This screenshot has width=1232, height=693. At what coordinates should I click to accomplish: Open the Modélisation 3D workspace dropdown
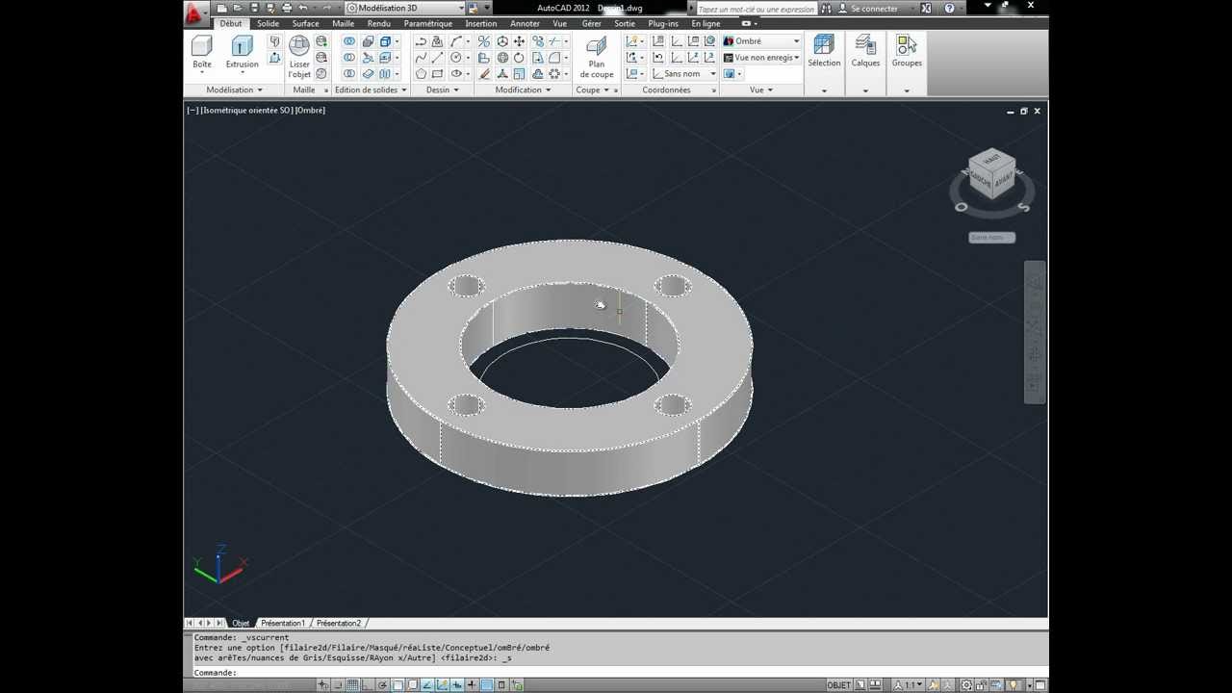pyautogui.click(x=403, y=8)
